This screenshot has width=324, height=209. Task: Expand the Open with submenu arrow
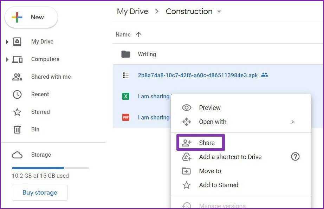[292, 122]
